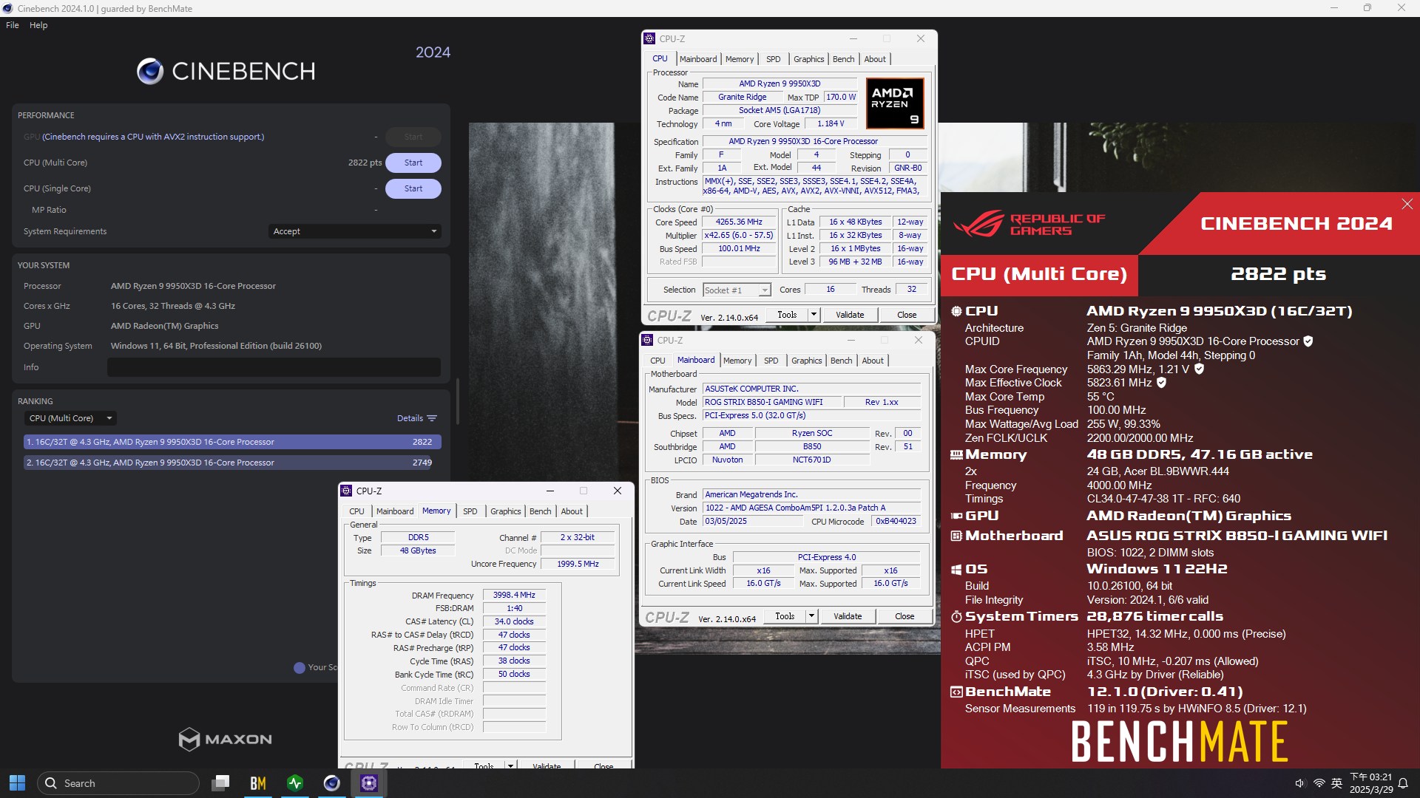This screenshot has height=798, width=1420.
Task: Click Core Speed value 4265.36 MHz
Action: [739, 222]
